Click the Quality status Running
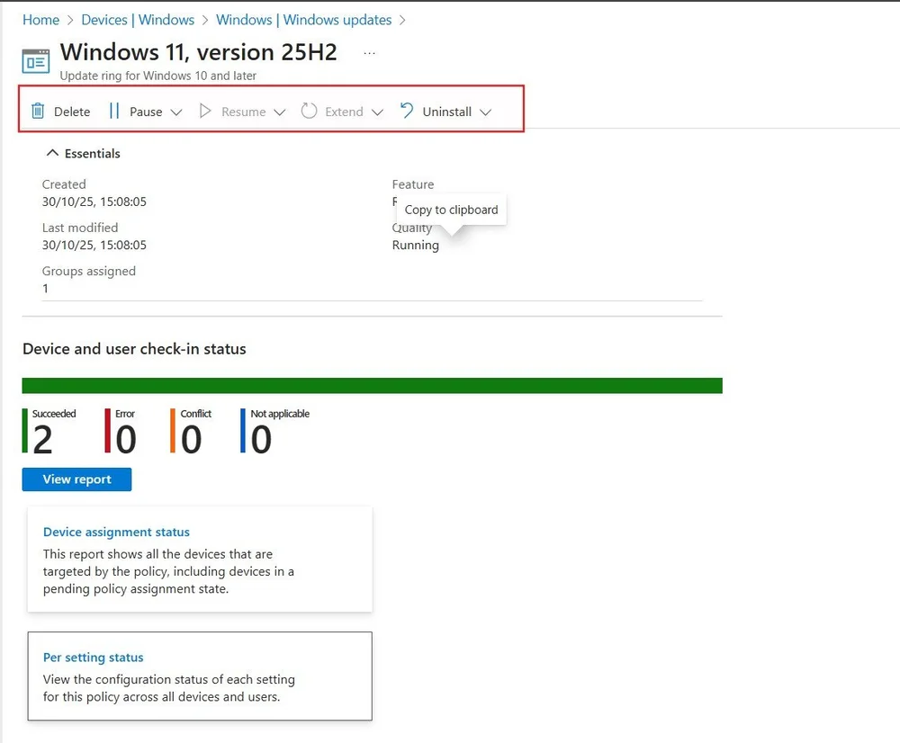The width and height of the screenshot is (900, 743). tap(416, 245)
